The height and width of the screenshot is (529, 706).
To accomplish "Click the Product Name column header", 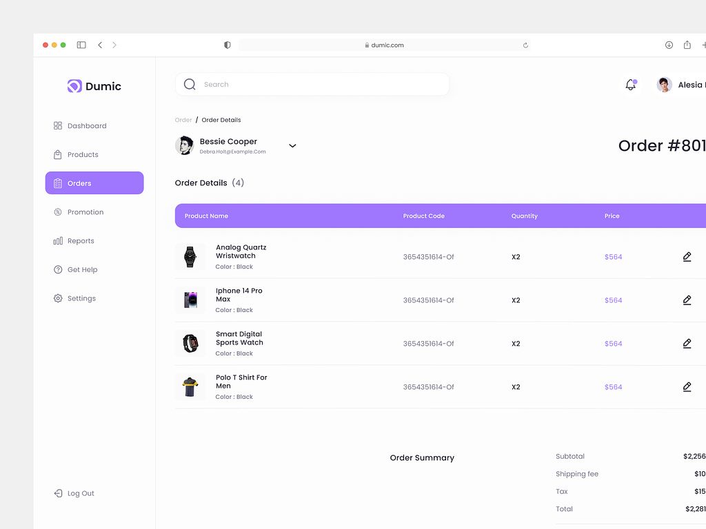I will click(x=206, y=216).
